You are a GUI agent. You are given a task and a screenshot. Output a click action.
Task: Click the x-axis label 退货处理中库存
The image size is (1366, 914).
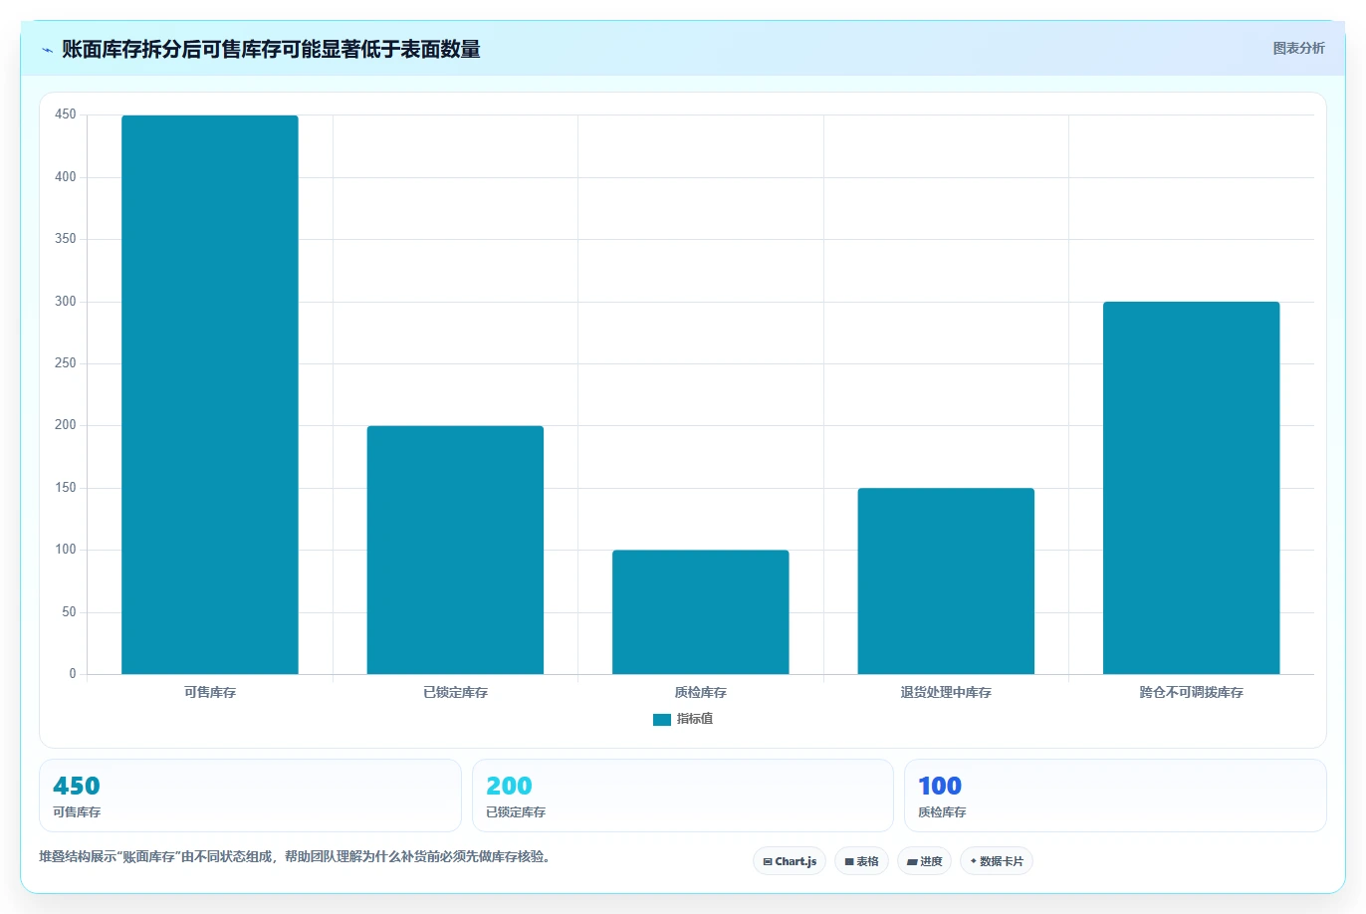[946, 692]
